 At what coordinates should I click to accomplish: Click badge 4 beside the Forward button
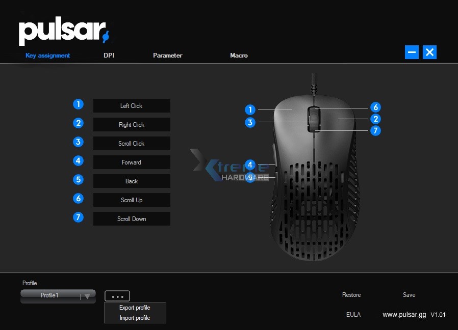[x=78, y=160]
